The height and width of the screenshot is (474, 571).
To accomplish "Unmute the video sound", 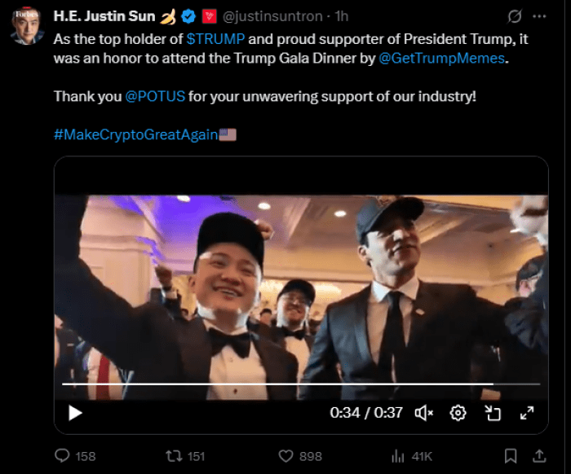I will pos(424,413).
